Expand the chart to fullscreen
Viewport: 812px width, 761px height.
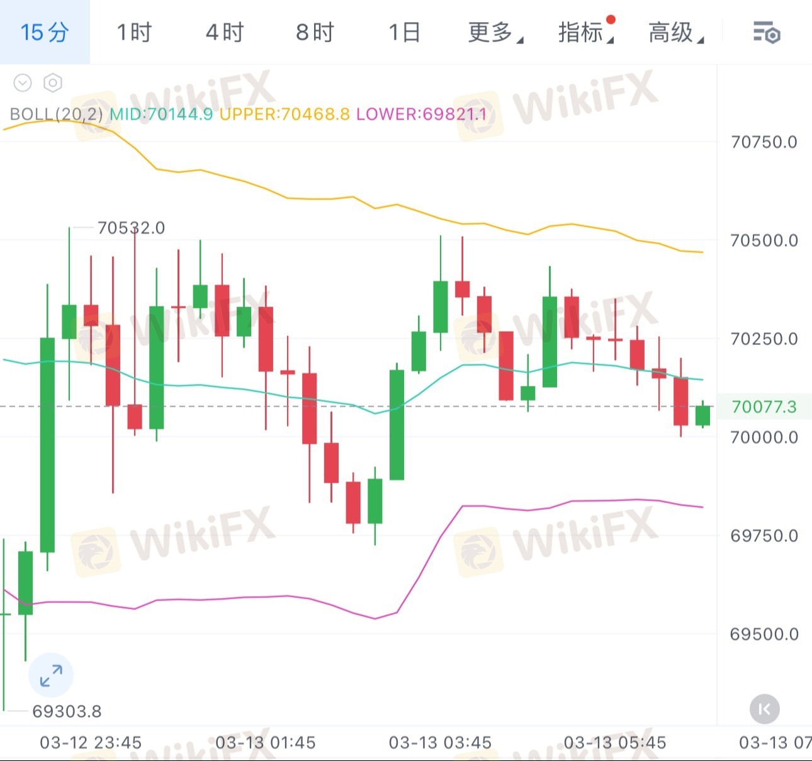[x=51, y=675]
